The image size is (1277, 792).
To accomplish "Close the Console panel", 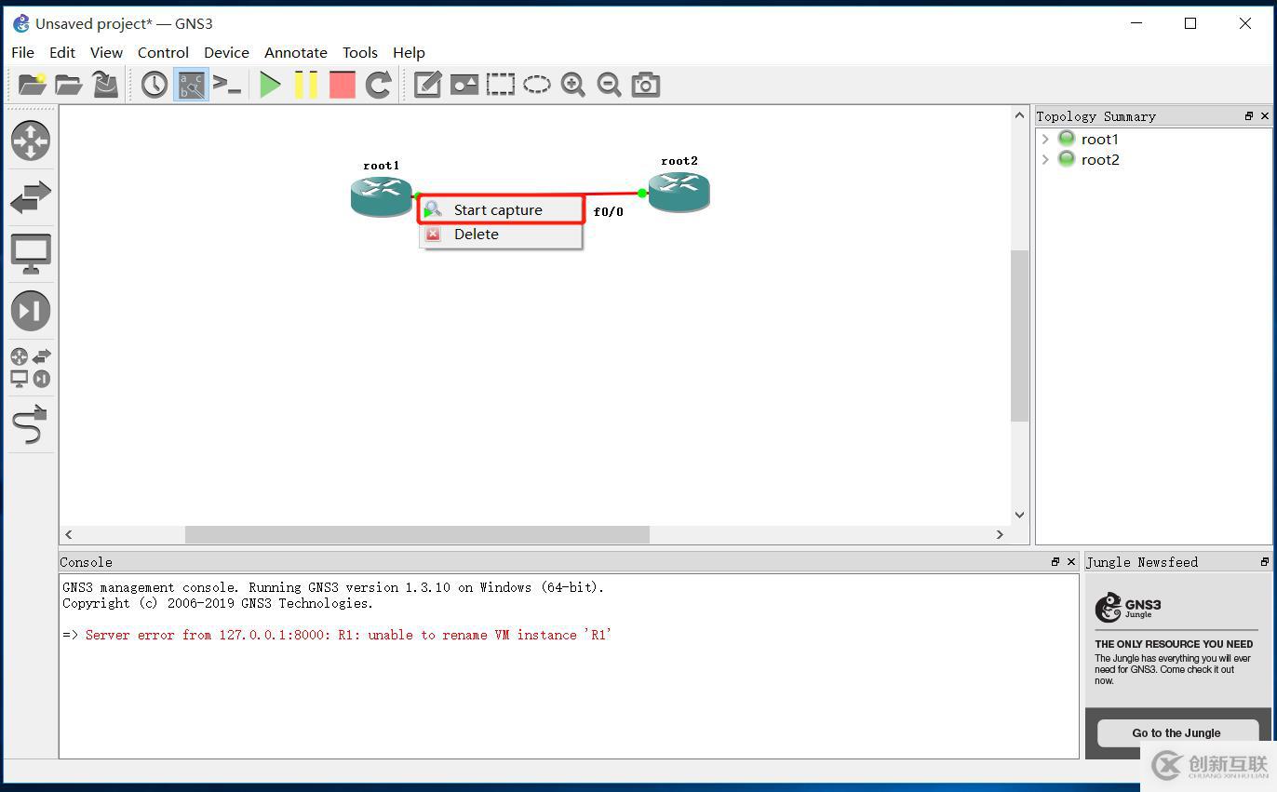I will 1071,562.
